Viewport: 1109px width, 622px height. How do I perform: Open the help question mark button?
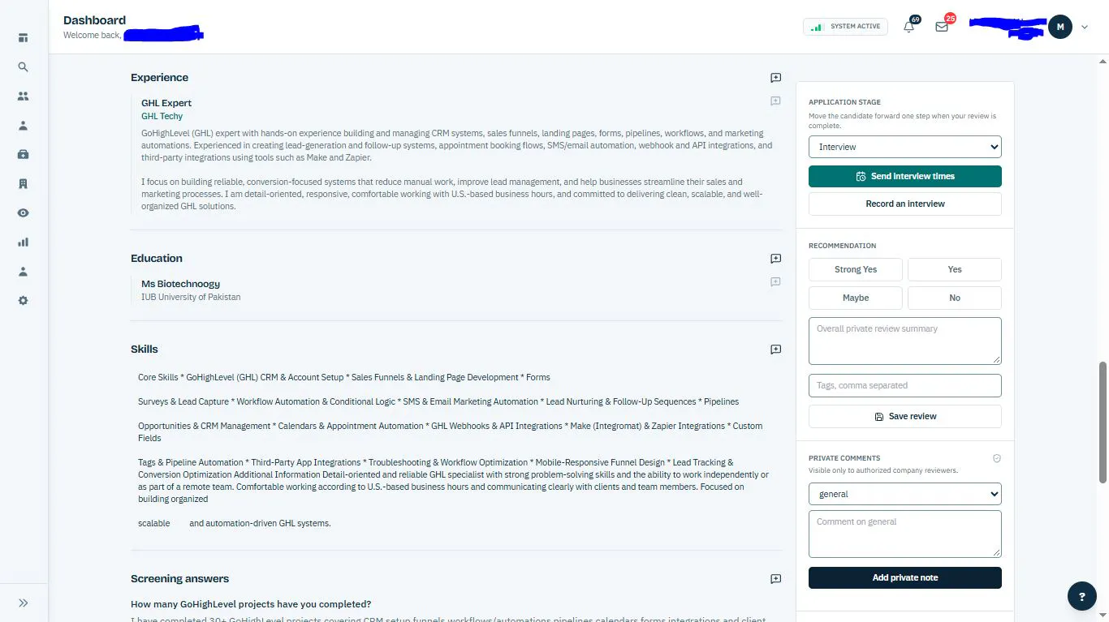point(1081,596)
